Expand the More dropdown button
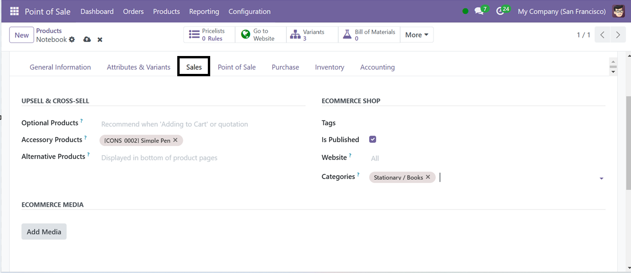This screenshot has width=631, height=273. (417, 35)
